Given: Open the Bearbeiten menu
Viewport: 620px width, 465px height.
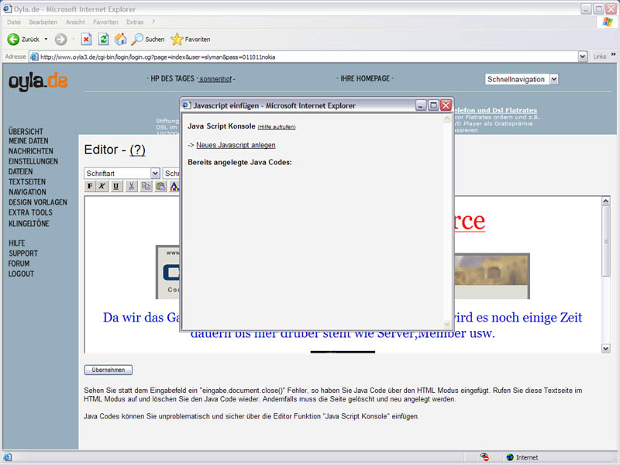Looking at the screenshot, I should [x=43, y=22].
